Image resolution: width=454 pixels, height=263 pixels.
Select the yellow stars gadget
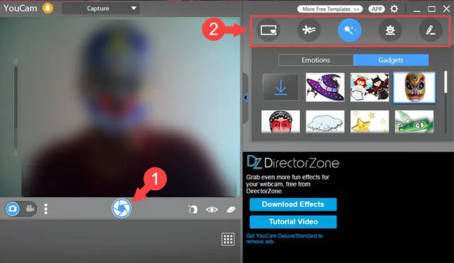coord(369,121)
